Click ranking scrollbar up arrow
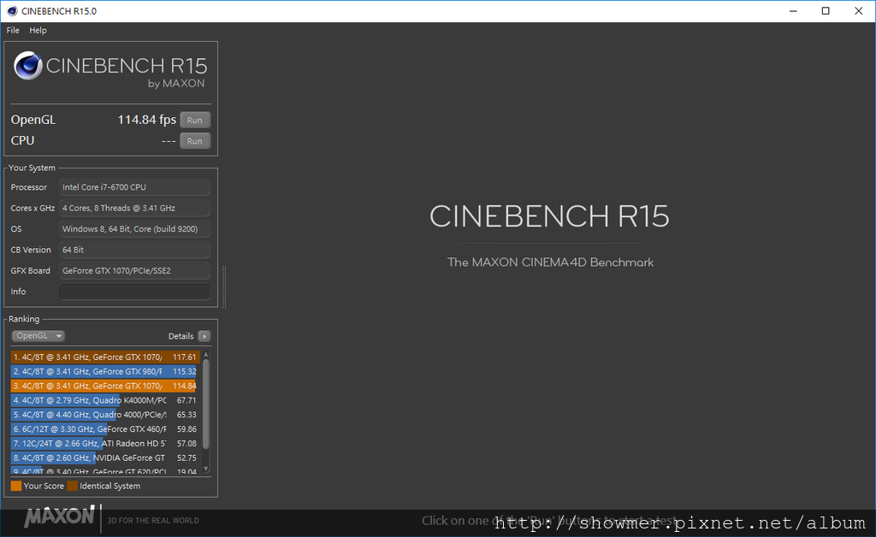876x537 pixels. tap(205, 355)
